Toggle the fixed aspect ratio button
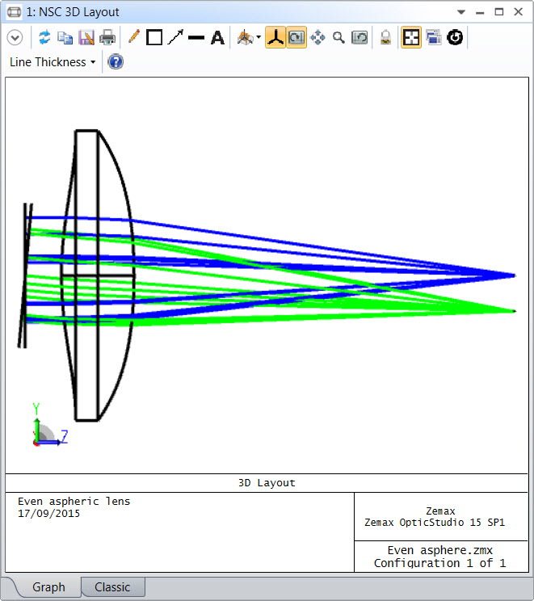534x601 pixels. pos(411,37)
